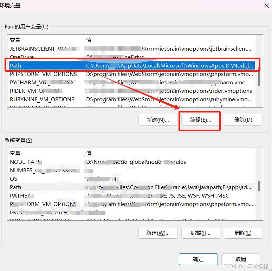Cancel the dialog with 取消
This screenshot has width=272, height=271.
click(241, 259)
